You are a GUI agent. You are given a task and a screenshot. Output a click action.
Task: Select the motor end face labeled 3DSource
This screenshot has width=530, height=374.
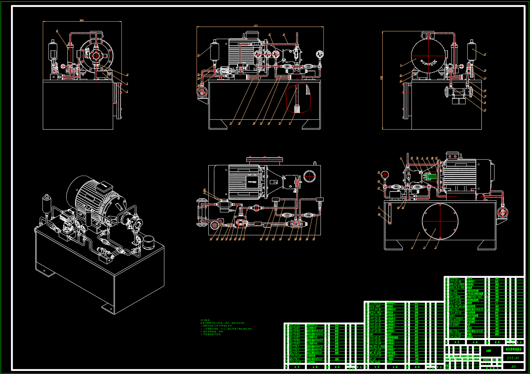pos(428,56)
